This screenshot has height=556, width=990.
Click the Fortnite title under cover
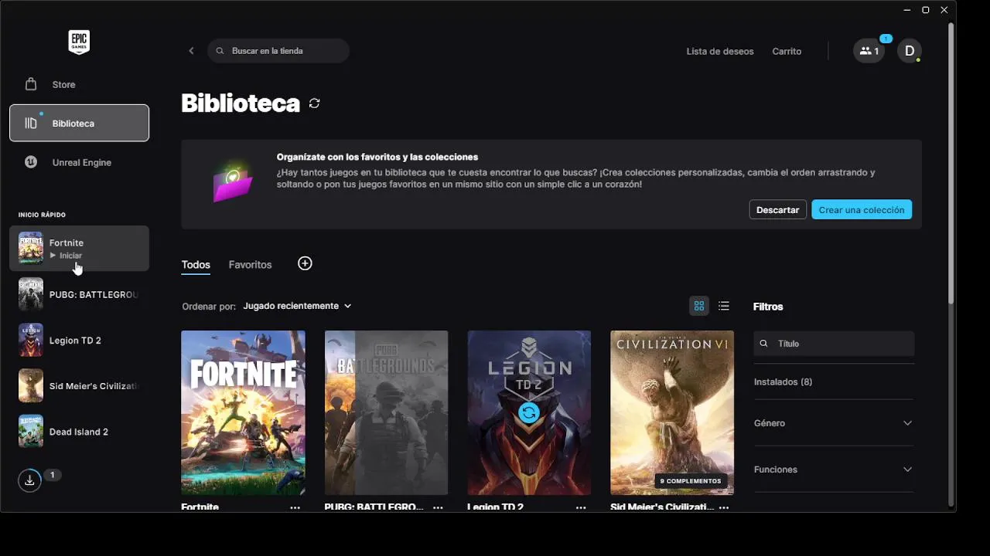point(200,507)
